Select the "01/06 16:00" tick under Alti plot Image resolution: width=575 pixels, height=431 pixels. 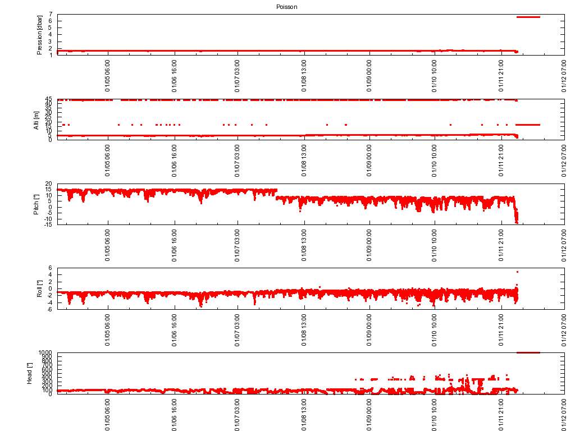click(174, 162)
